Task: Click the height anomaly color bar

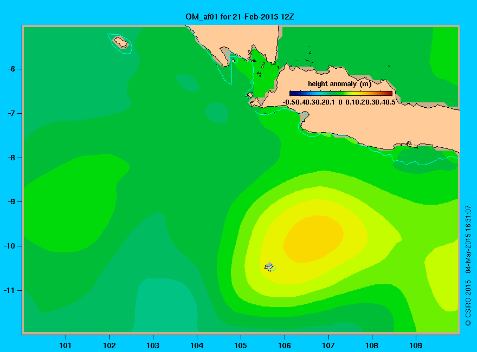Action: pos(341,93)
